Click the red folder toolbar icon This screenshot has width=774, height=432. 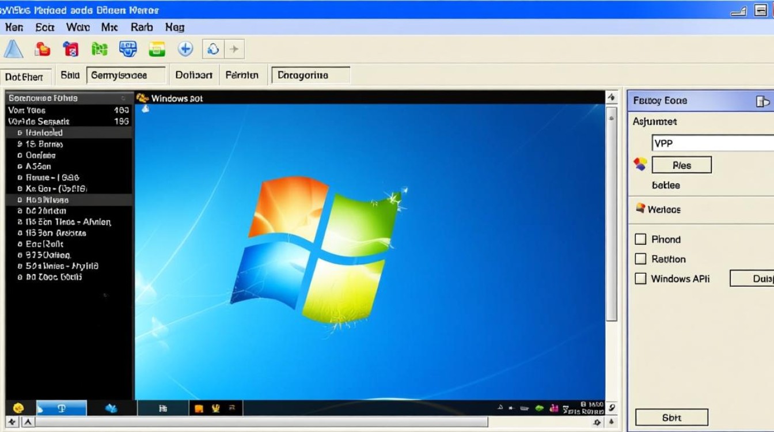click(x=41, y=49)
